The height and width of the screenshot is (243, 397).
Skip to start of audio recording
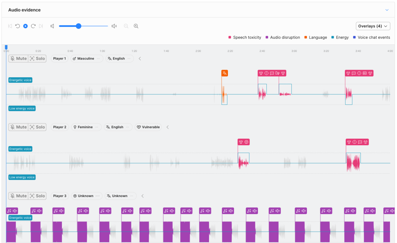10,26
